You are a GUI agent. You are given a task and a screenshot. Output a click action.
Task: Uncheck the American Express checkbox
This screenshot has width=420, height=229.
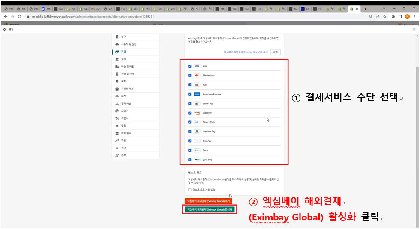click(189, 94)
